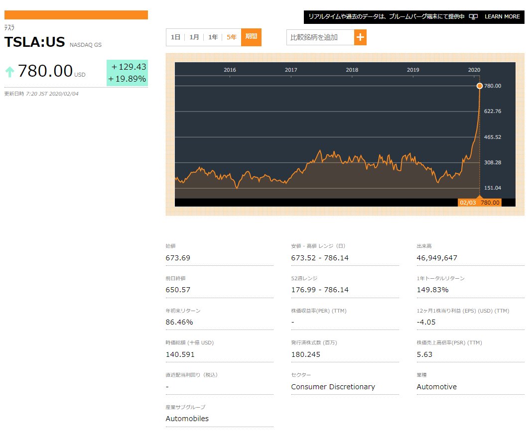
Task: Click the 780.00 endpoint marker on chart
Action: 480,86
